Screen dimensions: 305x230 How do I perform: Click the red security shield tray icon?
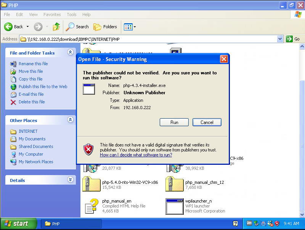point(277,224)
